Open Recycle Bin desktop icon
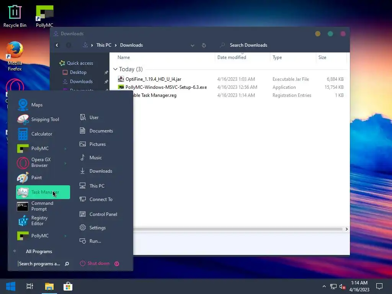This screenshot has height=294, width=392. pos(15,16)
